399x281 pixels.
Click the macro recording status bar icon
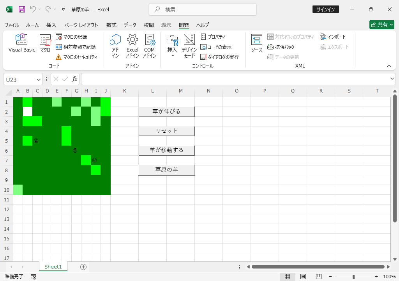click(x=34, y=277)
